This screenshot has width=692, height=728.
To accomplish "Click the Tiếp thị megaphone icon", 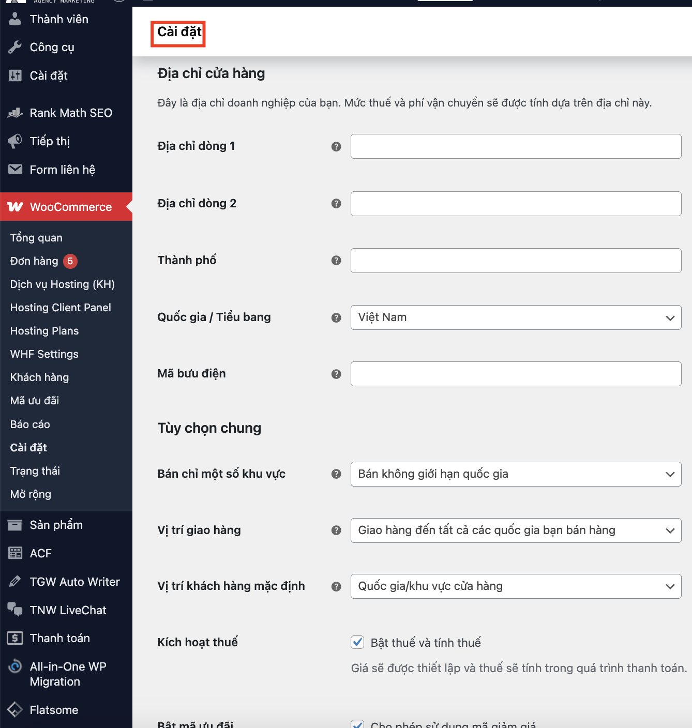I will [15, 141].
